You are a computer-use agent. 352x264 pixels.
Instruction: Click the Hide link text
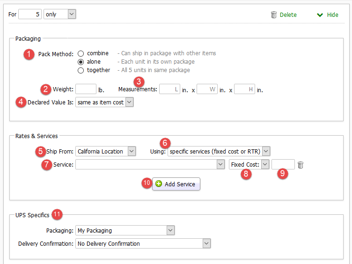click(x=332, y=15)
